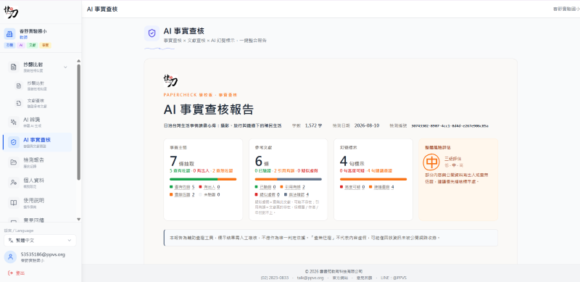The image size is (580, 282).
Task: Click the AI 事實查核報告 report title
Action: 209,110
